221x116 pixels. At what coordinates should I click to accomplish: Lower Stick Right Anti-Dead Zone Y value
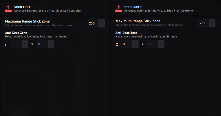(x=161, y=46)
